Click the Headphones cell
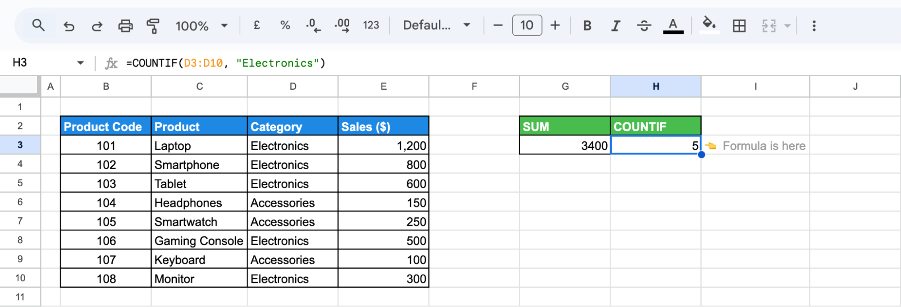This screenshot has width=901, height=307. 199,203
